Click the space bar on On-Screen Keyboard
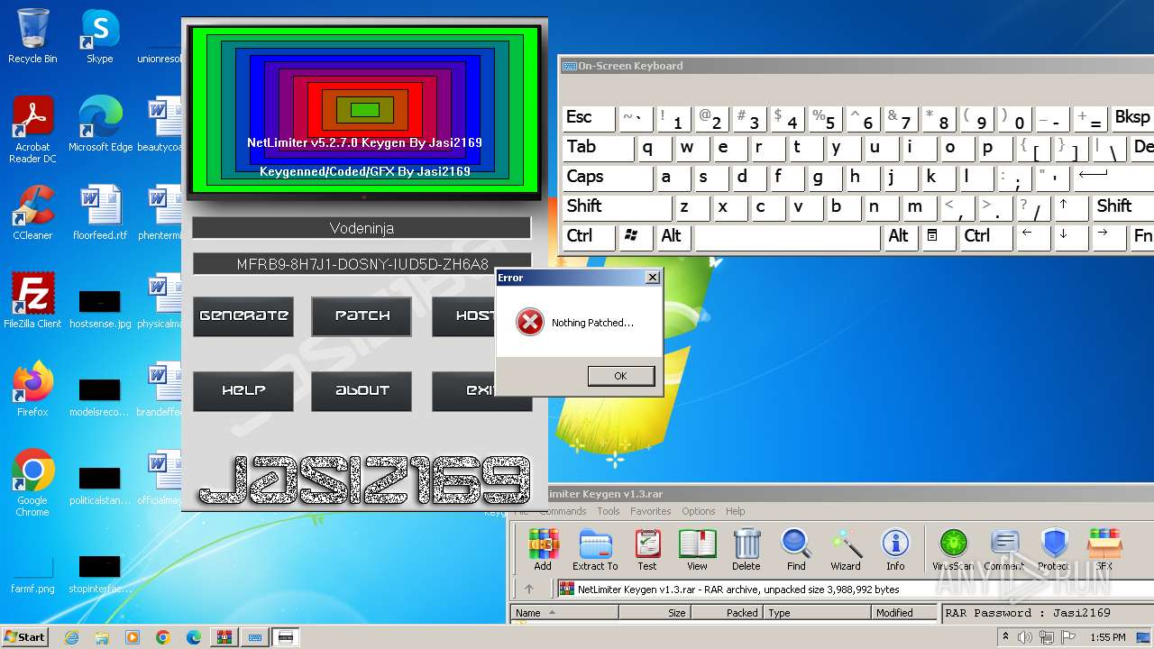This screenshot has height=649, width=1154. click(787, 237)
